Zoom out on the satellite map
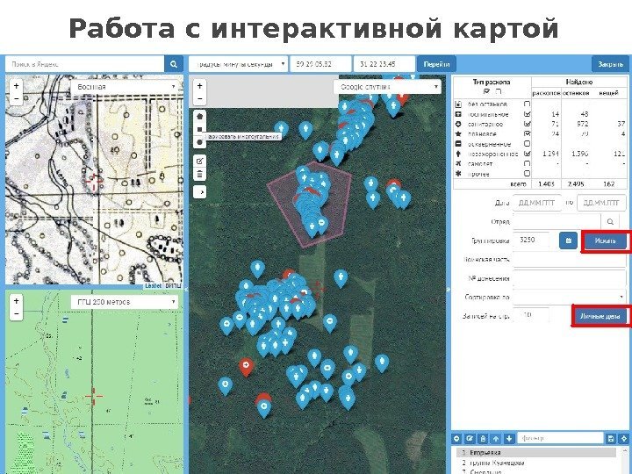The height and width of the screenshot is (474, 632). point(199,98)
